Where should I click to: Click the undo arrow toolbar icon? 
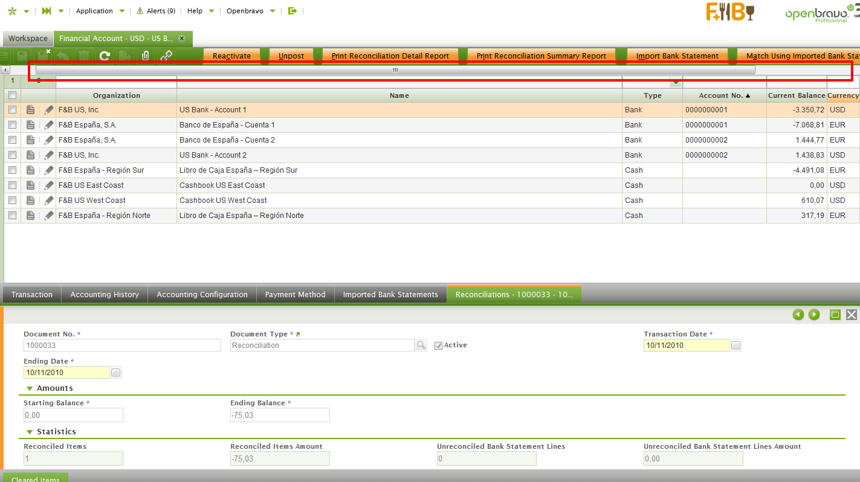pos(63,56)
